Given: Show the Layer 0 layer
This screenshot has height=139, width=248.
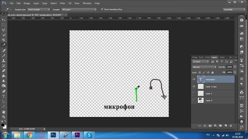Looking at the screenshot, I should click(194, 100).
